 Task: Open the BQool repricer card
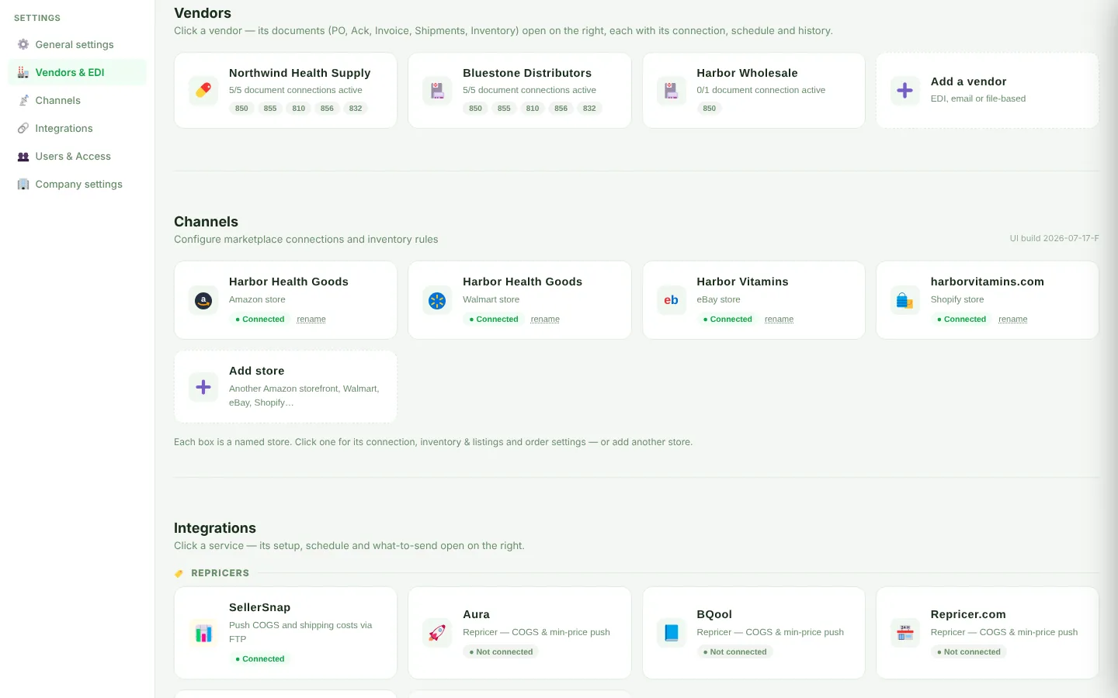[x=754, y=633]
